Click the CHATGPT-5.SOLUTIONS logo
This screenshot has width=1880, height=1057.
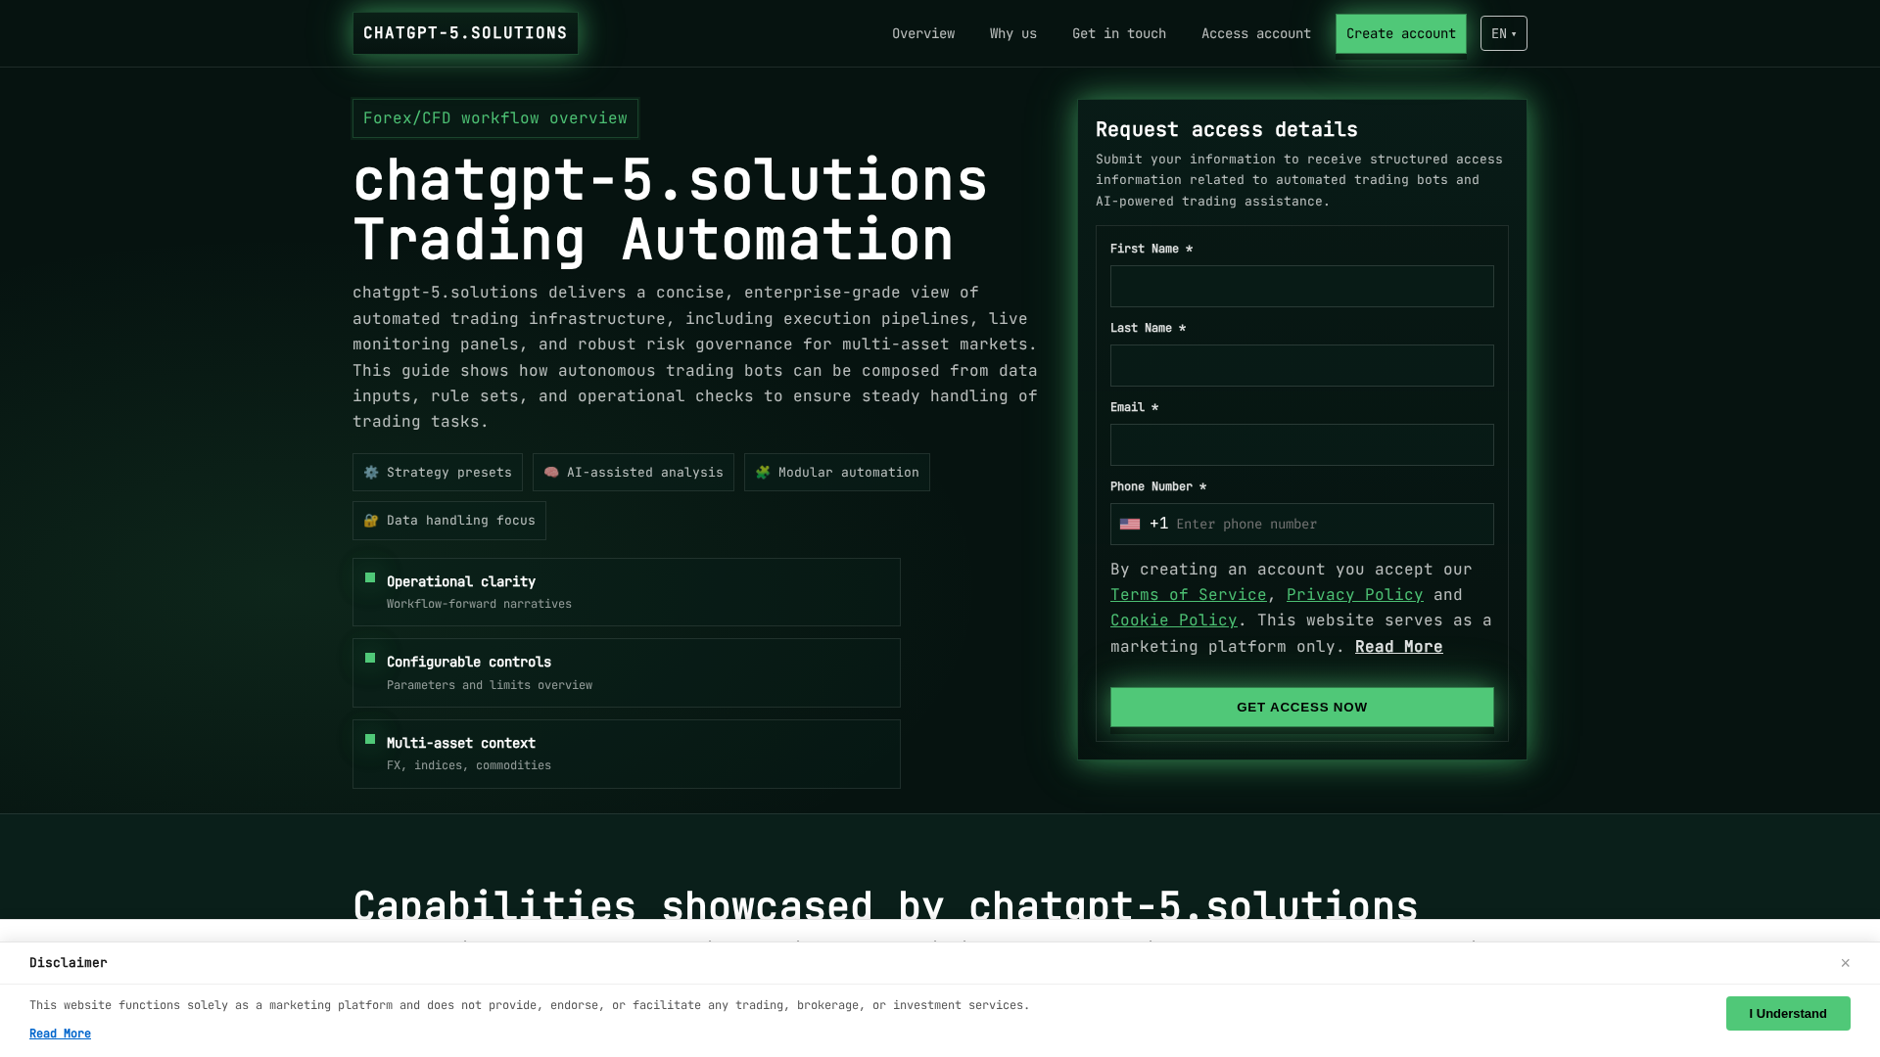[x=465, y=33]
